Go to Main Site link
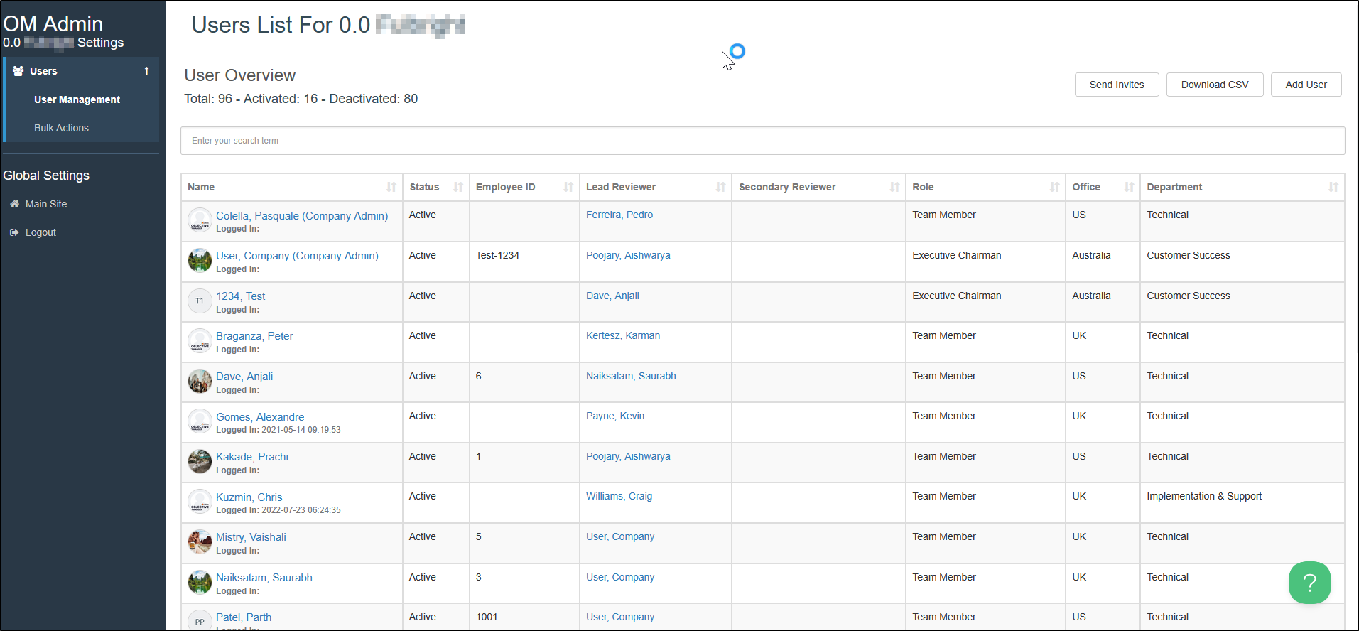This screenshot has width=1359, height=631. (46, 204)
